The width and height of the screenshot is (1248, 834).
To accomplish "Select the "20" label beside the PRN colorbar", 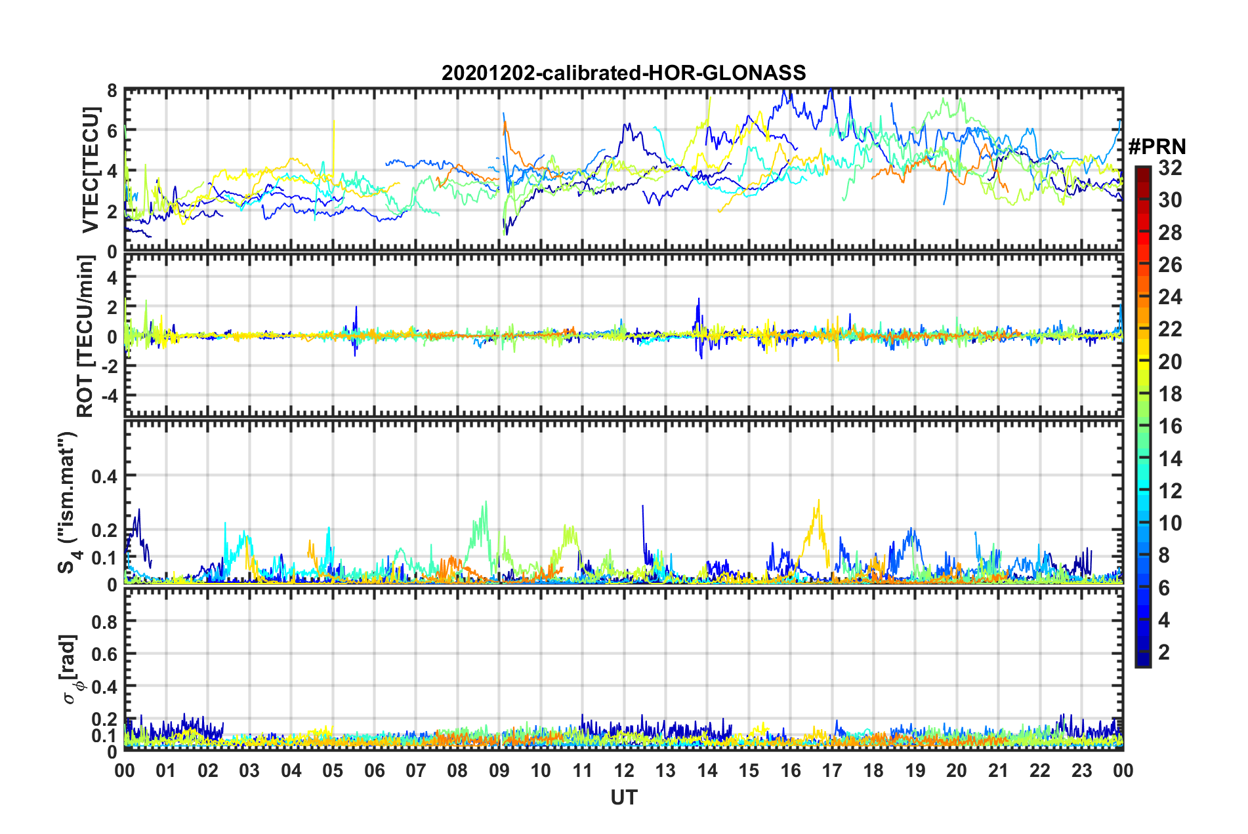I will click(1170, 362).
